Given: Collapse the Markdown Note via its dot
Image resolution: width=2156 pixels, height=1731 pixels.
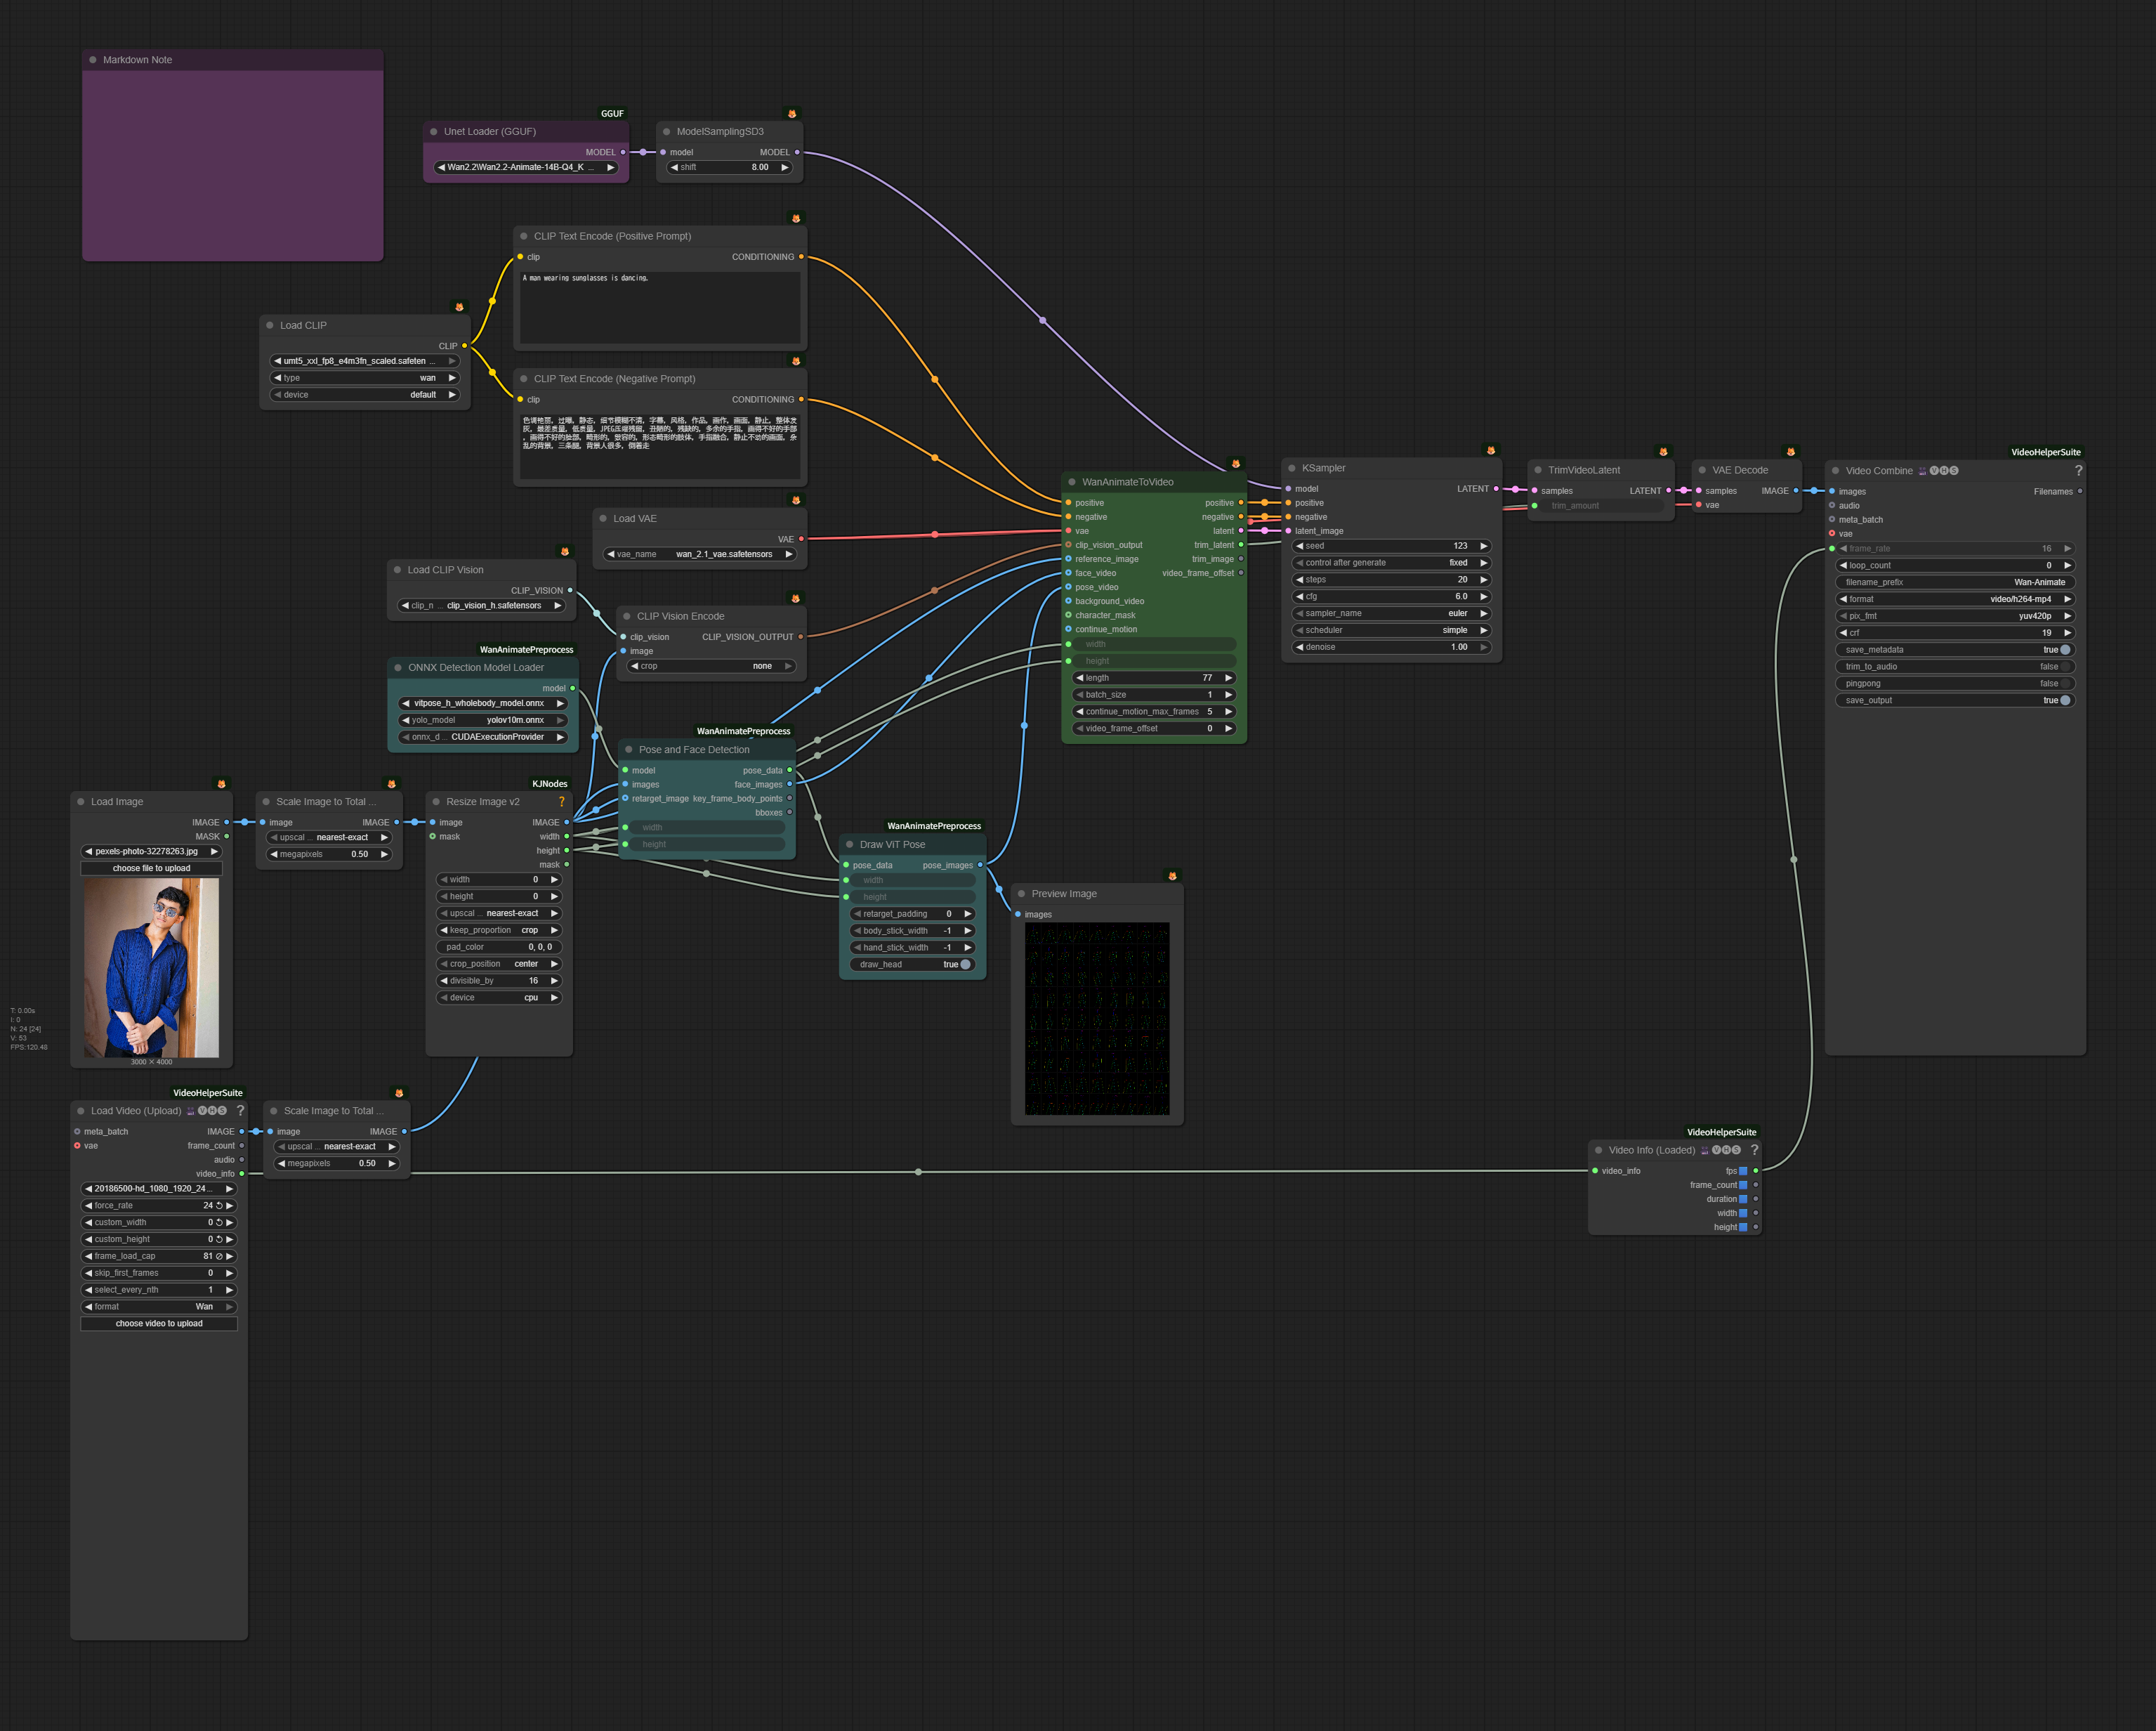Looking at the screenshot, I should pyautogui.click(x=93, y=60).
